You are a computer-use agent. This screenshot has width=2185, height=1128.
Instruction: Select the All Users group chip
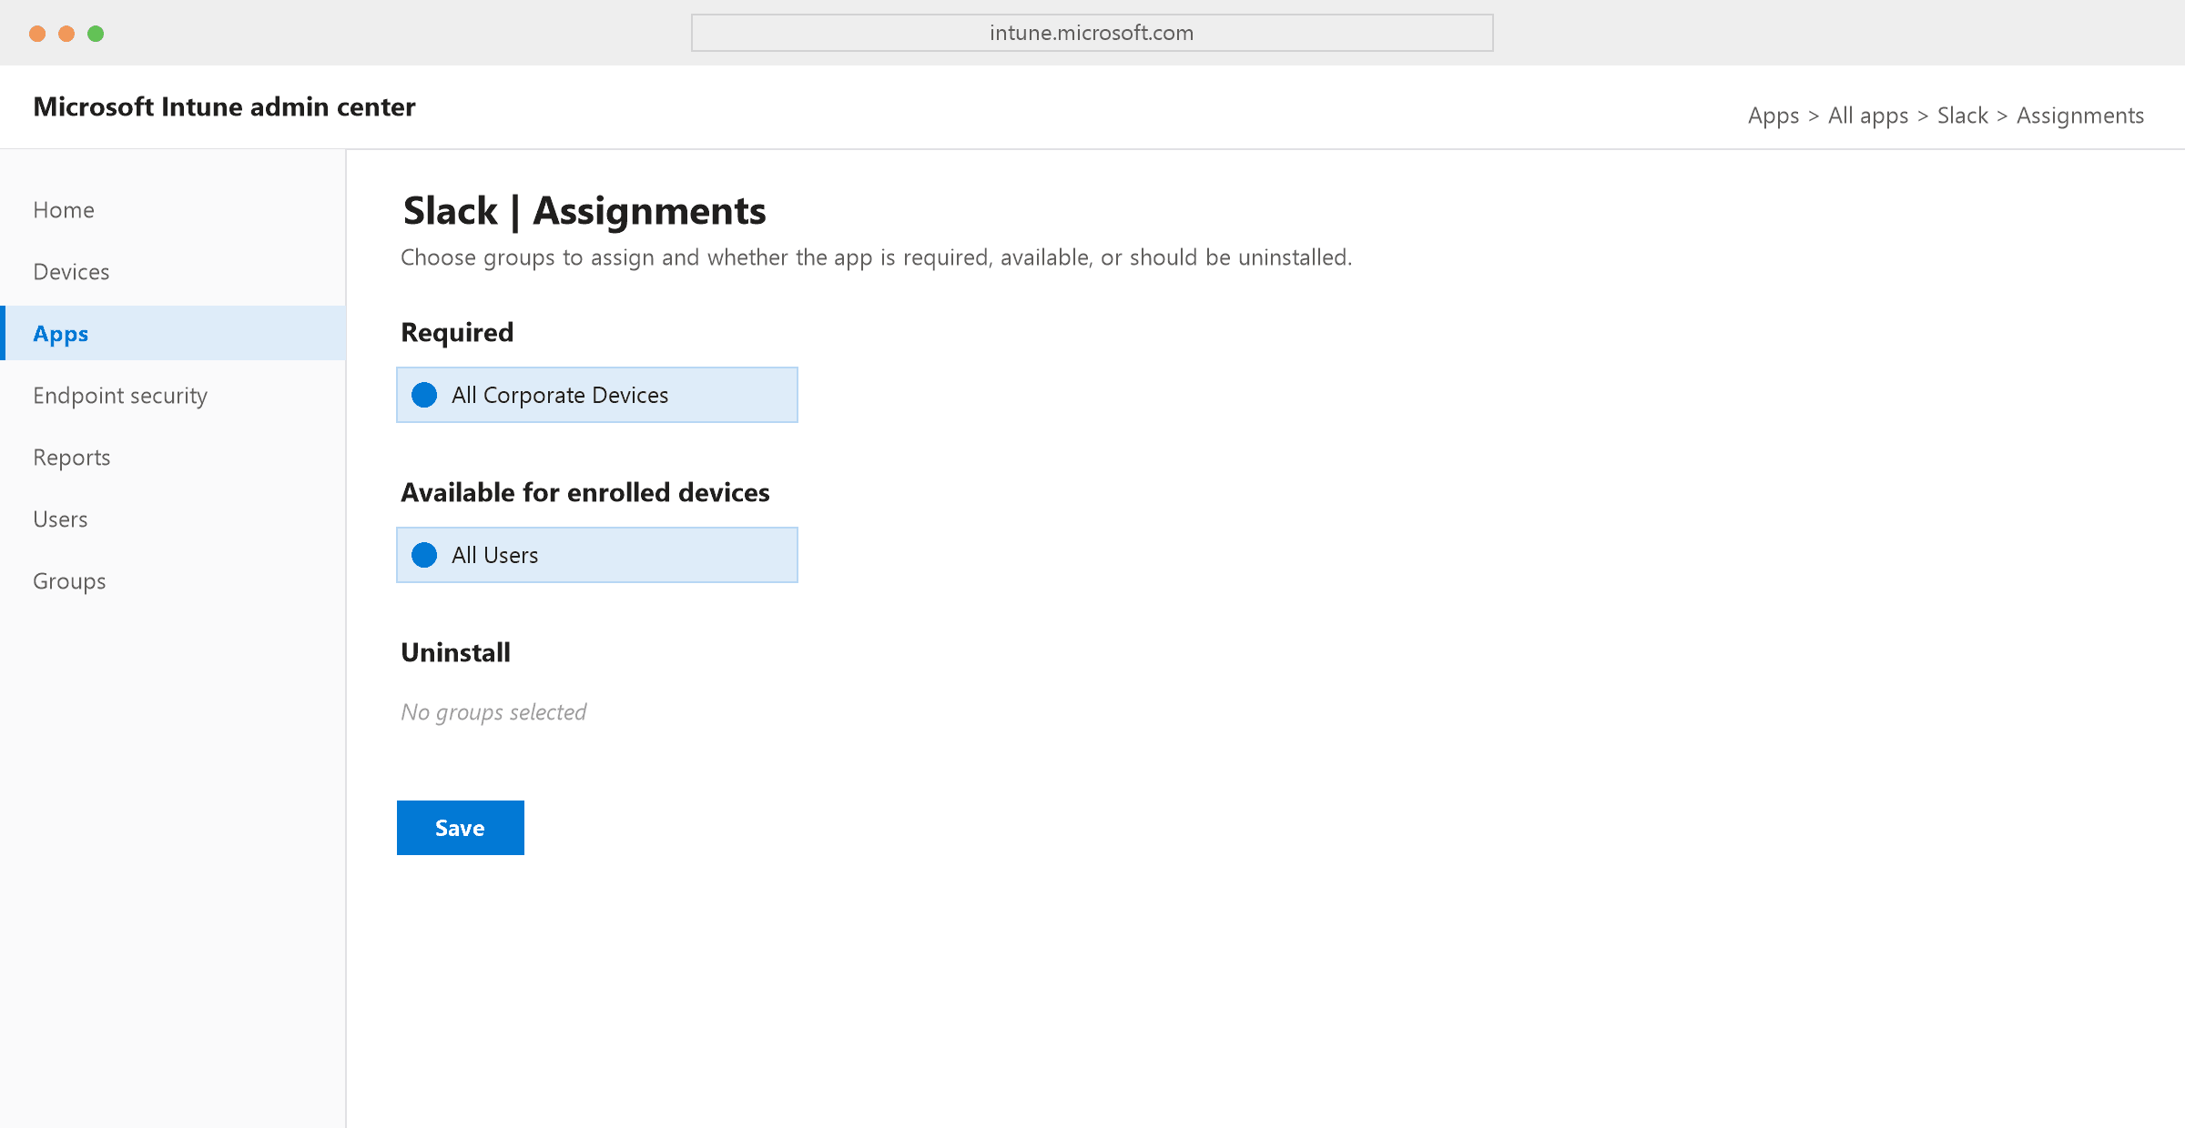click(x=597, y=555)
